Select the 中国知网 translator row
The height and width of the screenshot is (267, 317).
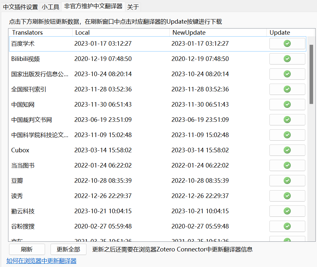click(x=158, y=105)
